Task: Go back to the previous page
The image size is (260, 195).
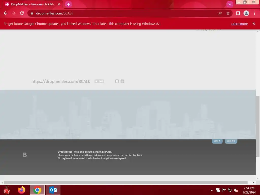Action: tap(6, 13)
